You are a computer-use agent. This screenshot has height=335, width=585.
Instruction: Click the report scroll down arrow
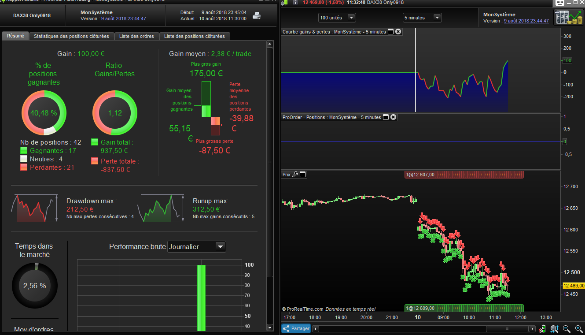tap(270, 328)
